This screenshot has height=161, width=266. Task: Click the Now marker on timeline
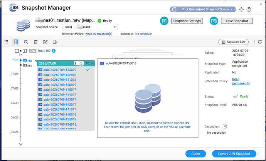click(x=15, y=59)
